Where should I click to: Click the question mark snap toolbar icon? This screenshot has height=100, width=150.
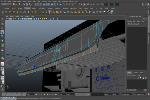click(54, 4)
